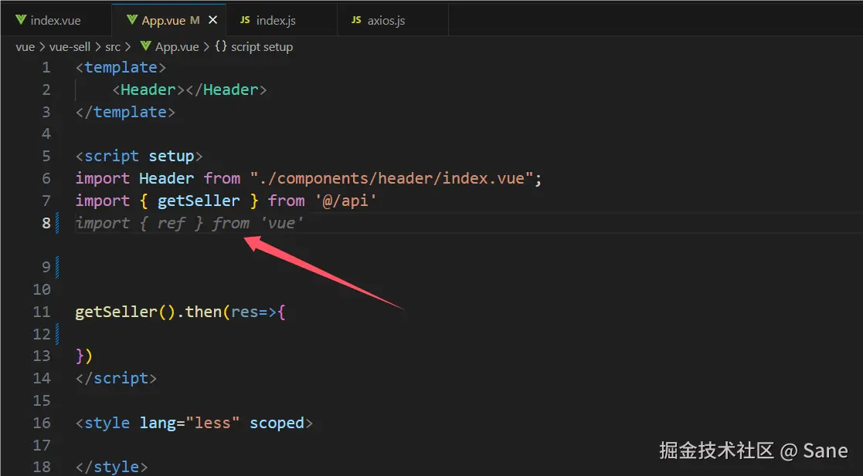The height and width of the screenshot is (476, 863).
Task: Click the closing </template> tag
Action: pos(125,112)
